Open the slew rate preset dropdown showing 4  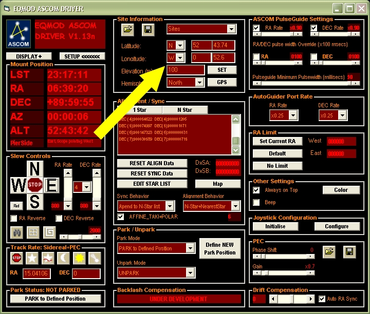pos(87,187)
